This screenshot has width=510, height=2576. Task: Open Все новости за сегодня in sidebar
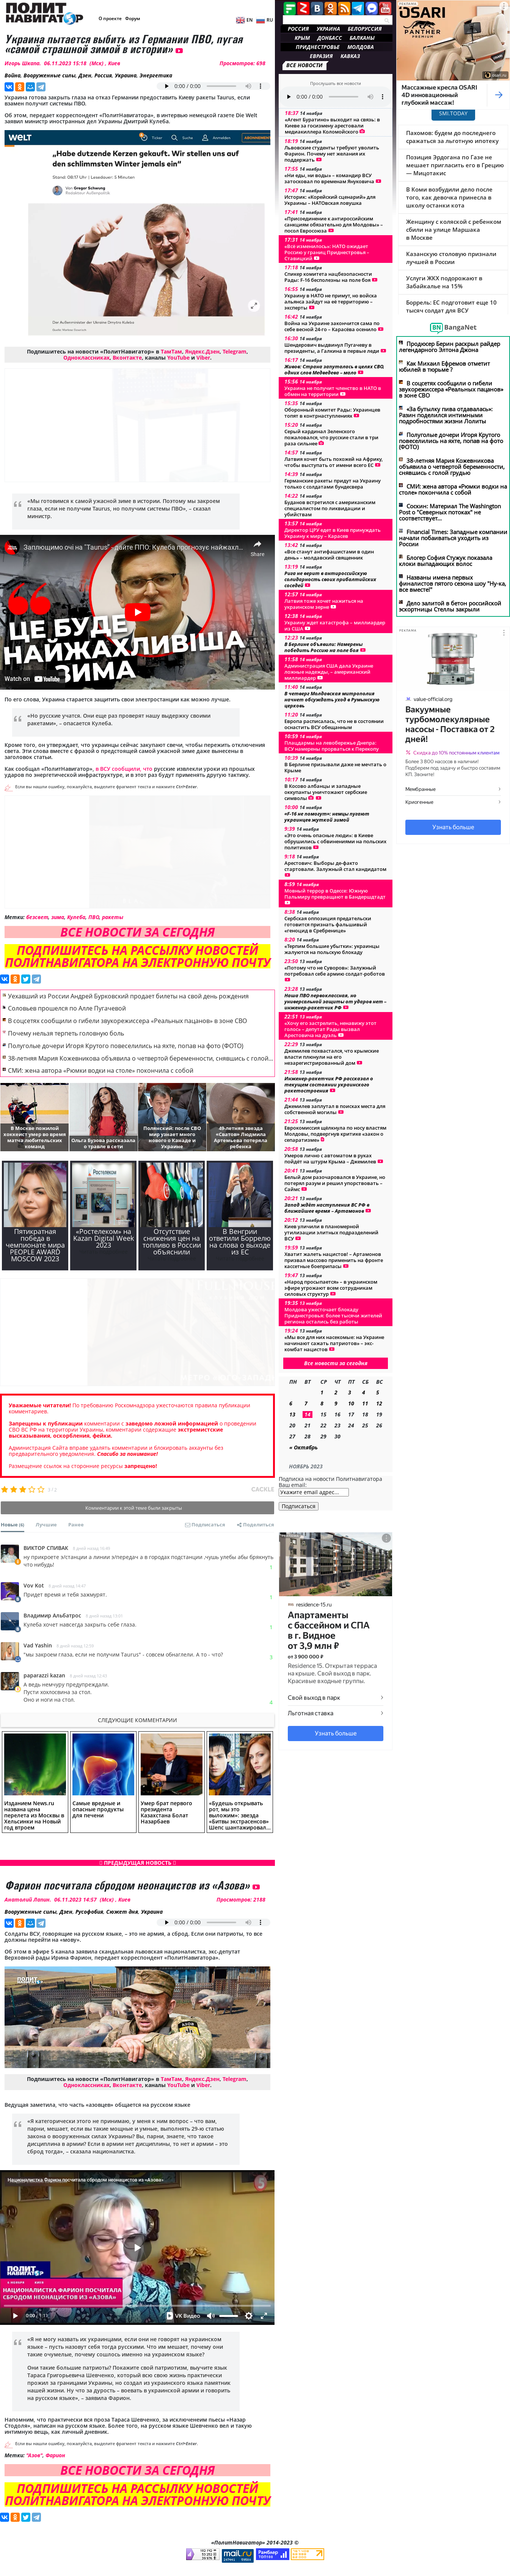pos(336,1363)
